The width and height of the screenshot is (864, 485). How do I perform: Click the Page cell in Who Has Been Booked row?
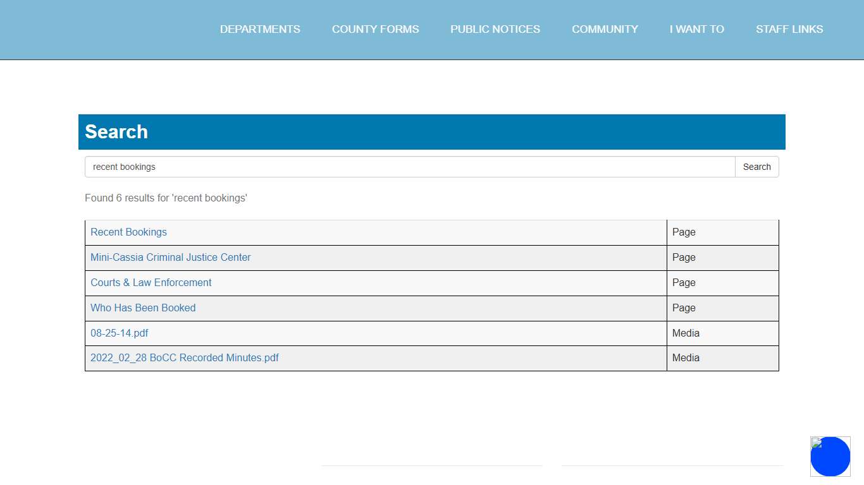[x=684, y=308]
